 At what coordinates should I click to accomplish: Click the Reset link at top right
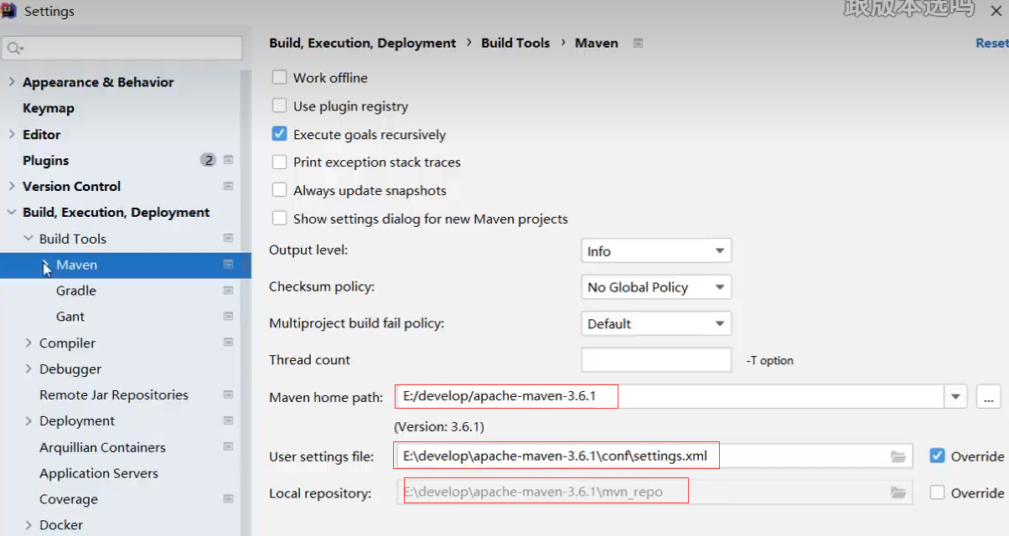(992, 43)
